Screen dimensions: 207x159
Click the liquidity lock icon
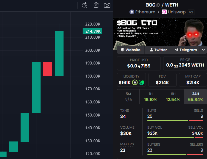(x=135, y=82)
